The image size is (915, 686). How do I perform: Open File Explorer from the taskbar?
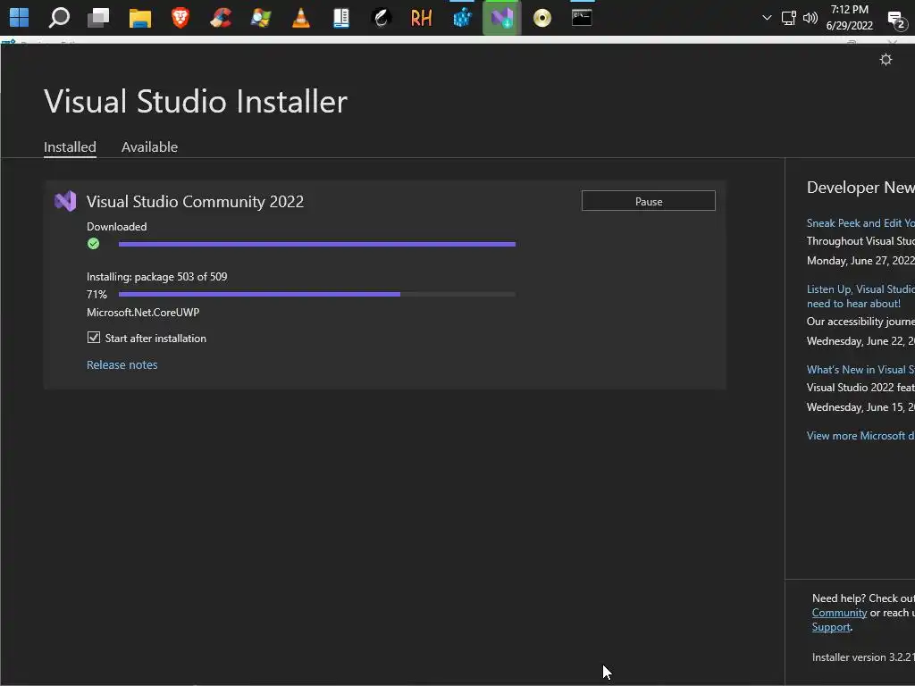pos(140,18)
